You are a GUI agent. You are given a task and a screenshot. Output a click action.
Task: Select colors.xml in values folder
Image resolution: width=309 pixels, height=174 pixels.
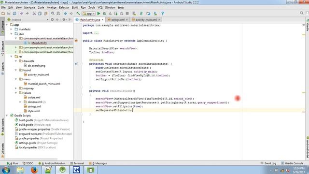pyautogui.click(x=34, y=97)
